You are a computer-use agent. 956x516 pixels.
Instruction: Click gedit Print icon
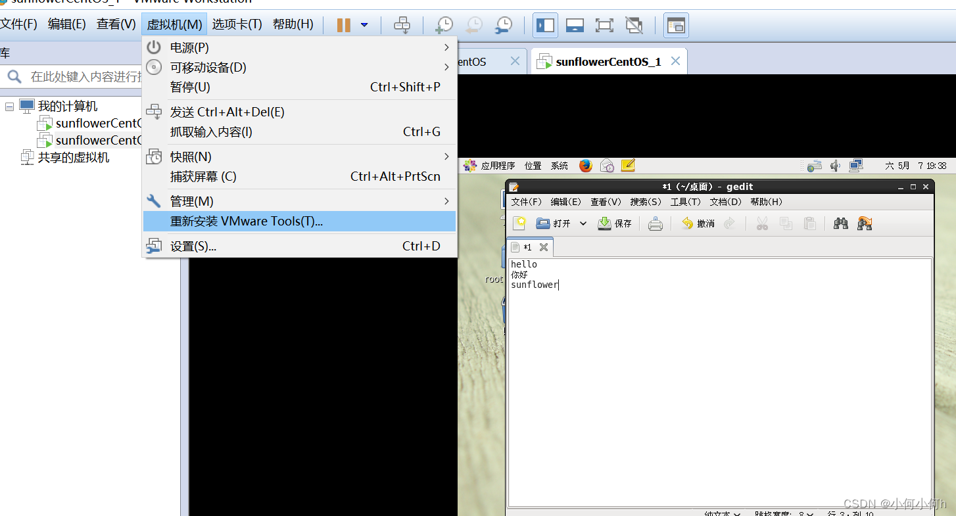[x=656, y=223]
